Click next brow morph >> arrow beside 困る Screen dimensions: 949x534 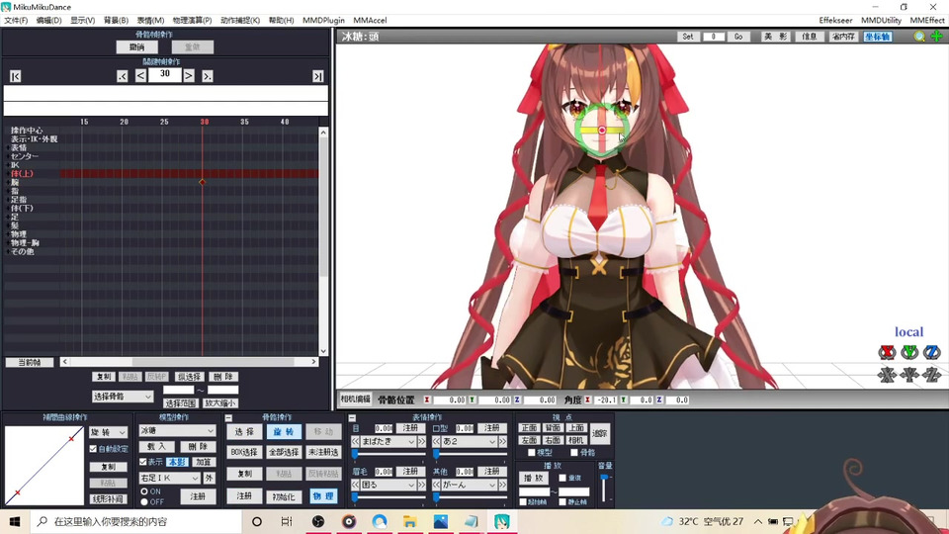[x=422, y=485]
